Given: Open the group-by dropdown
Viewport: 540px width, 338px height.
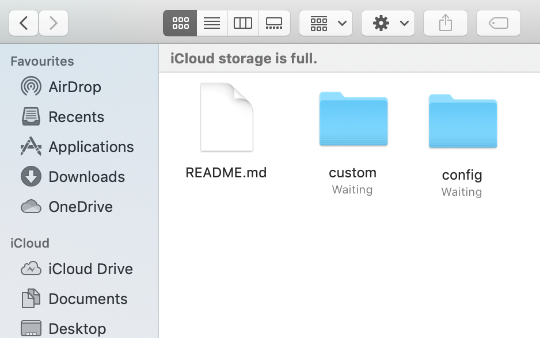Looking at the screenshot, I should pos(326,23).
